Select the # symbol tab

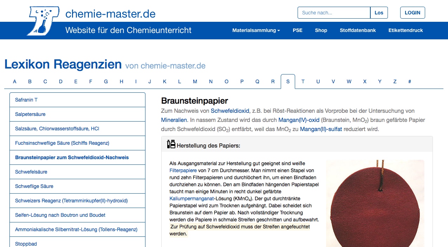pyautogui.click(x=410, y=82)
